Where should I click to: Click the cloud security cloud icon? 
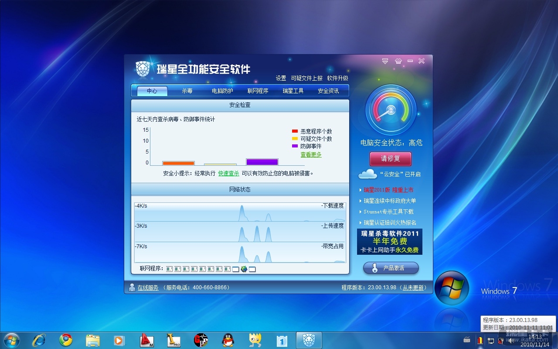(367, 174)
